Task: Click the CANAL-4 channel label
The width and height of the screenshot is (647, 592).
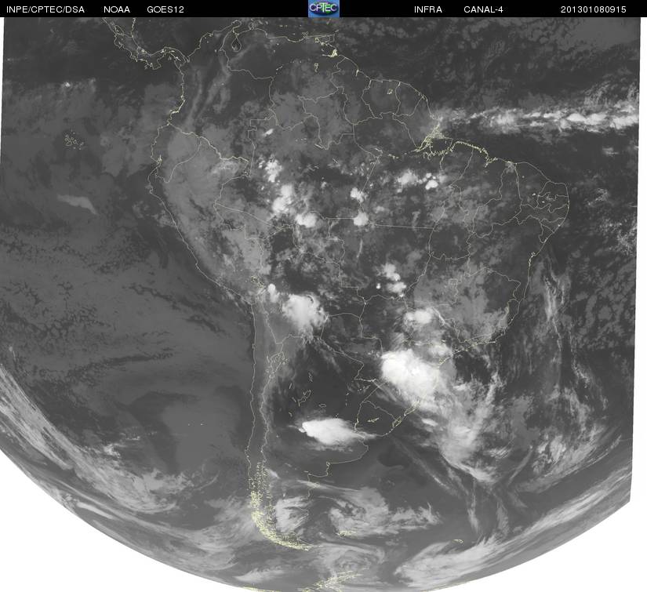Action: [x=483, y=9]
